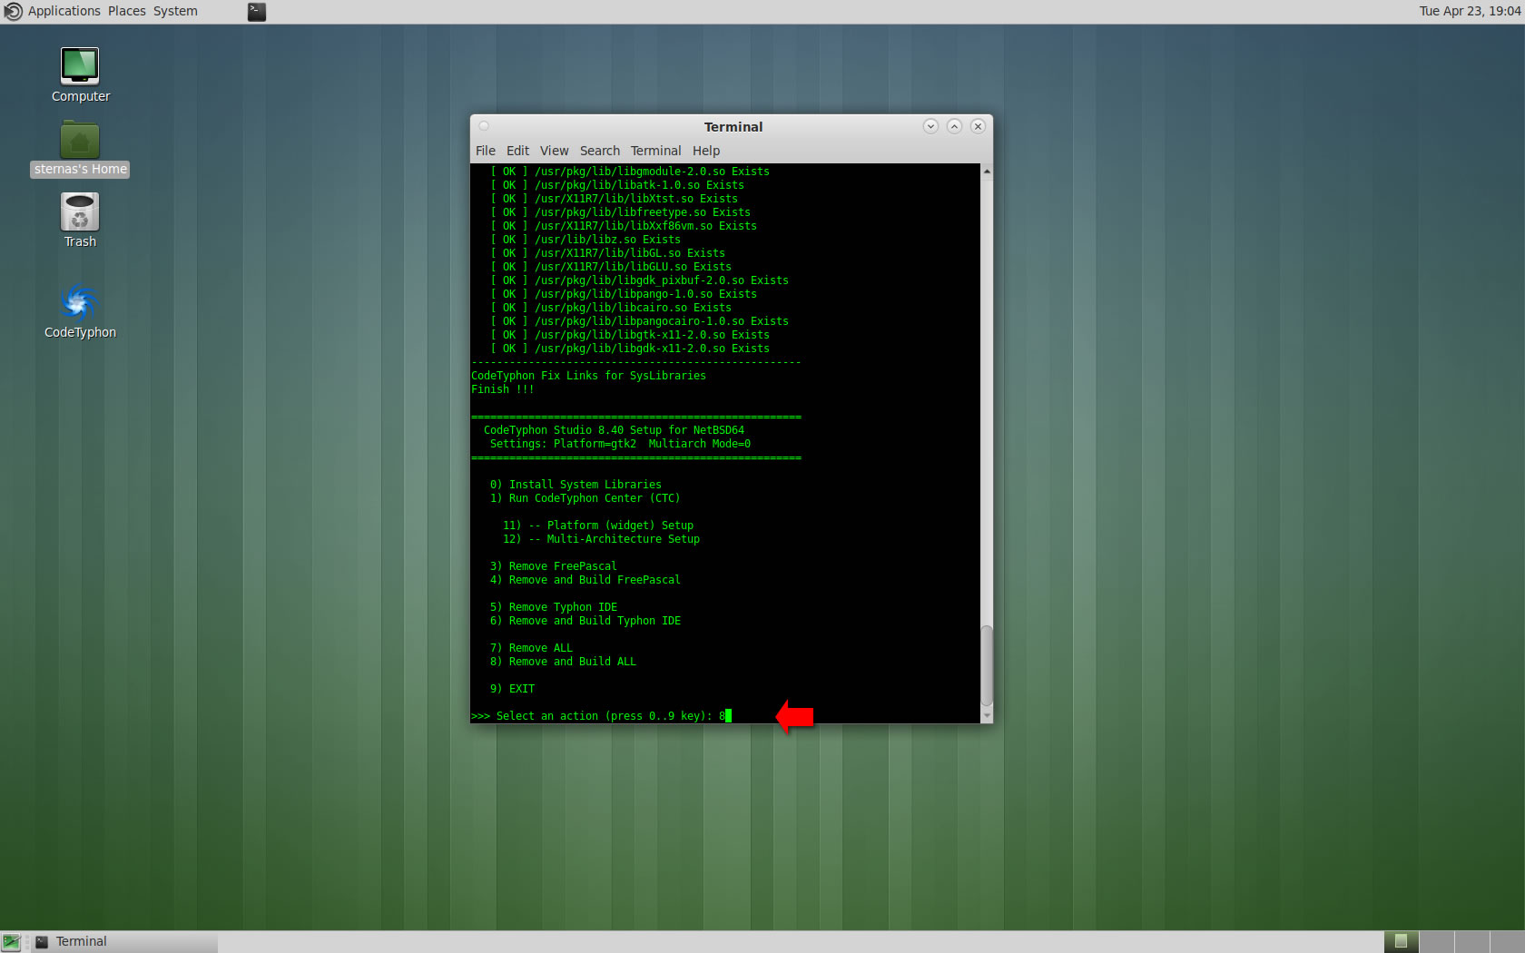
Task: Click the '4) Remove and Build FreePascal' line
Action: coord(585,580)
